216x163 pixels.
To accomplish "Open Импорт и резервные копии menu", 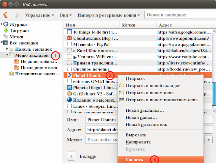I will click(109, 15).
